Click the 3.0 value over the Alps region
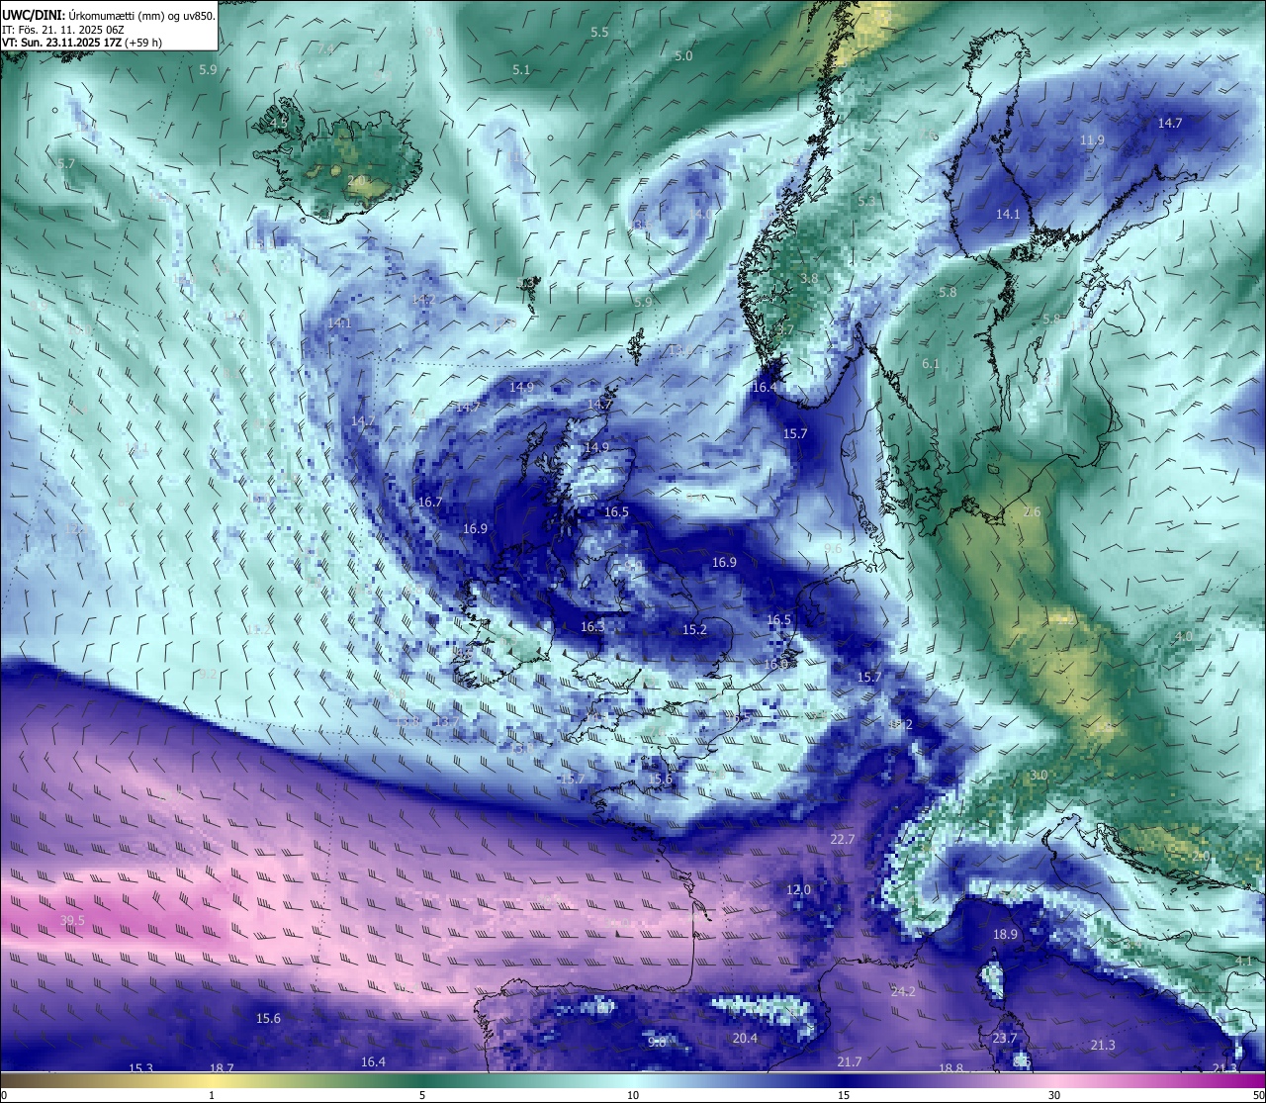The image size is (1266, 1103). pos(1039,776)
